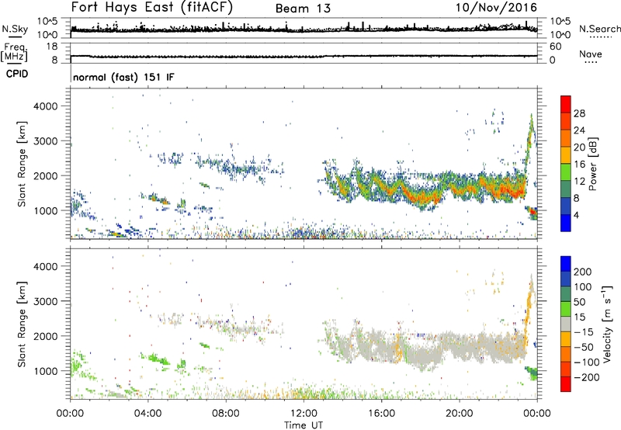Click 'normal (fast) 151 IF' text
The width and height of the screenshot is (621, 430).
[123, 77]
